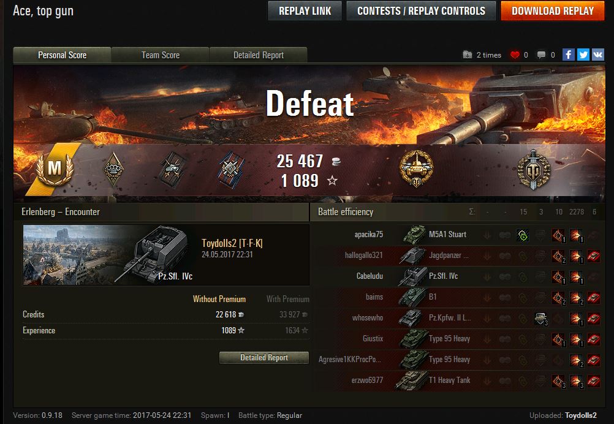Screen dimensions: 614x424
Task: Click the red heart like icon
Action: click(515, 55)
